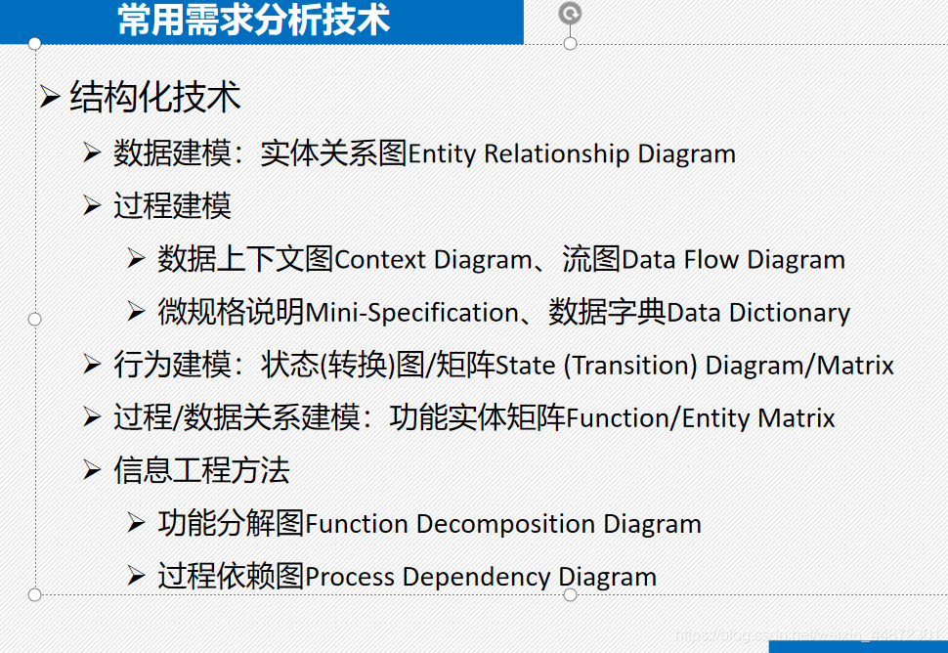Click the bottom-left corner resize handle
This screenshot has width=948, height=653.
(34, 594)
